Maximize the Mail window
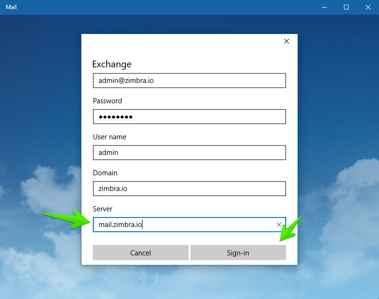Viewport: 379px width, 299px height. pyautogui.click(x=346, y=7)
